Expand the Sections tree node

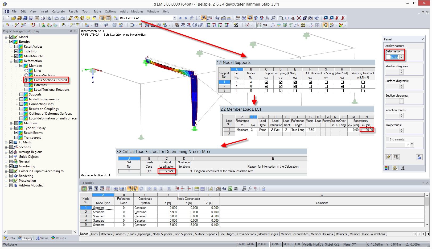(x=6, y=147)
